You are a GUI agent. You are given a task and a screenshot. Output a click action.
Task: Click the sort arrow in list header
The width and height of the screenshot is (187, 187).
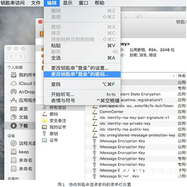click(x=174, y=76)
